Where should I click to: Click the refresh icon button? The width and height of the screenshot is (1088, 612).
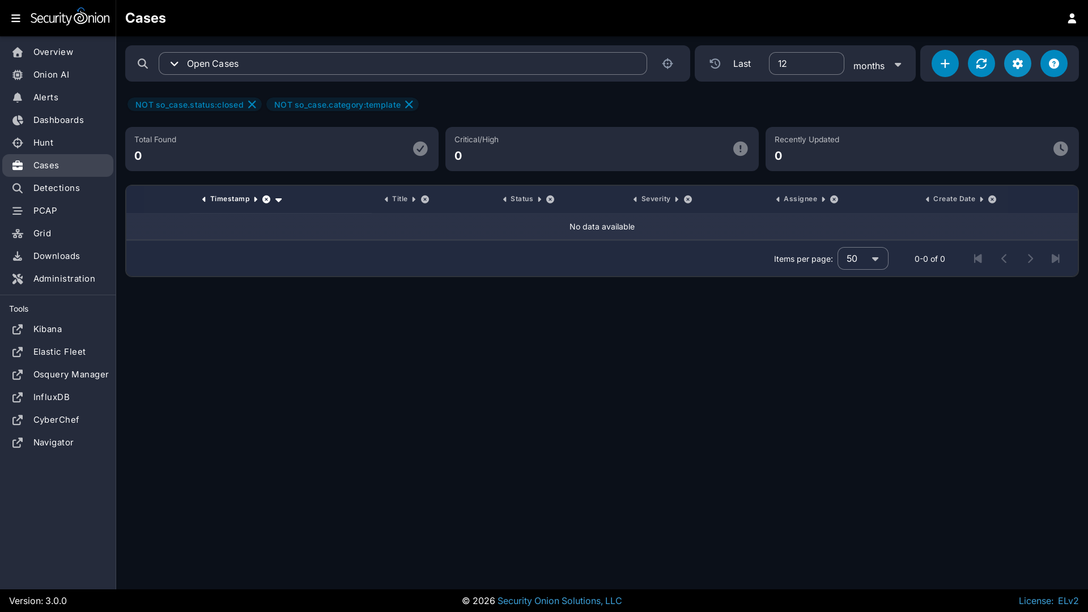click(x=981, y=63)
